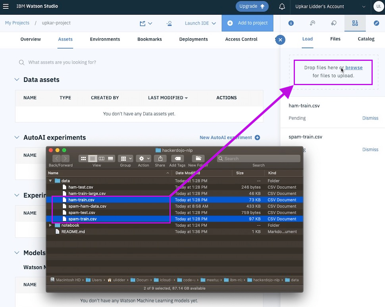The width and height of the screenshot is (385, 307).
Task: Close the side panel with X
Action: click(280, 40)
